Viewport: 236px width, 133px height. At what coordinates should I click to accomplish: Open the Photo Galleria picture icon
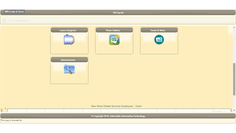tap(114, 40)
